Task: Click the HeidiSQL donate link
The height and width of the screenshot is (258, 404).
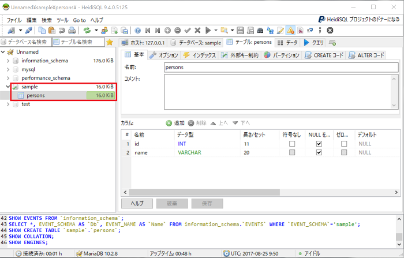Action: 359,19
